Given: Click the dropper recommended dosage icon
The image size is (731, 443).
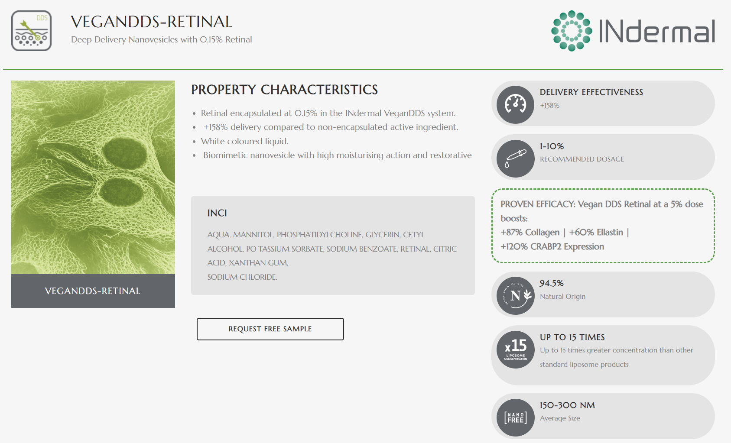Looking at the screenshot, I should point(515,158).
